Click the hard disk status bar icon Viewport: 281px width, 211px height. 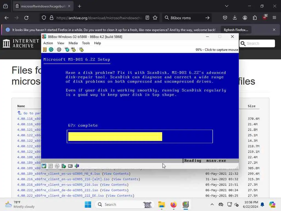click(x=70, y=166)
